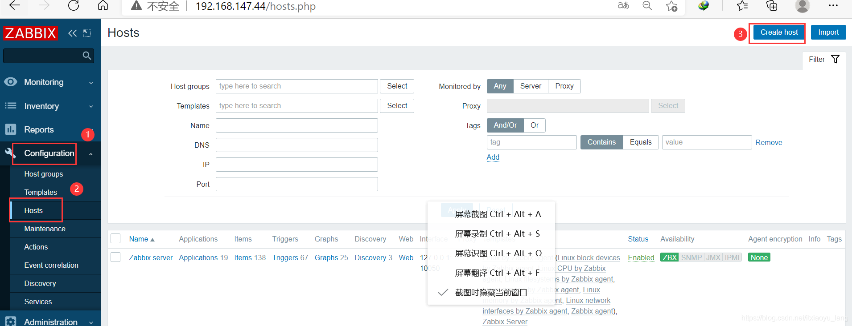
Task: Expand the Inventory menu section
Action: (91, 106)
